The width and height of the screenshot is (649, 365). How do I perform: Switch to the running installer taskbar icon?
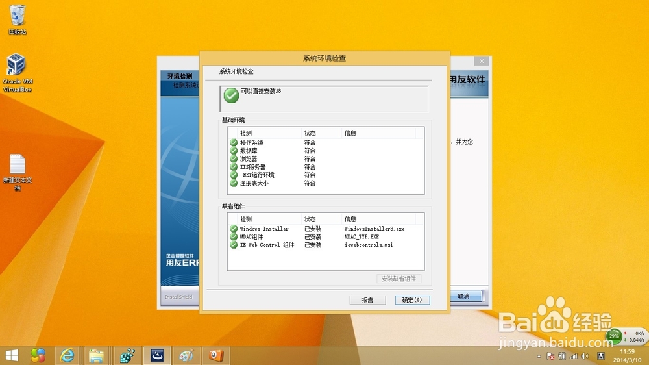pyautogui.click(x=157, y=355)
